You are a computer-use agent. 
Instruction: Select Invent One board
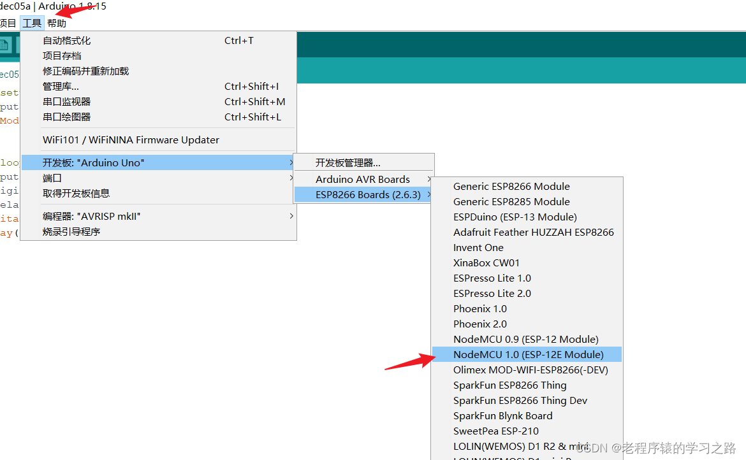coord(527,248)
